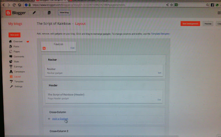The height and width of the screenshot is (137, 221).
Task: Click the Layout heading link
Action: (80, 24)
